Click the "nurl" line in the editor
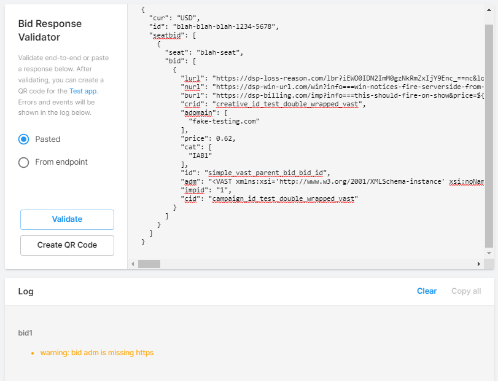 332,87
